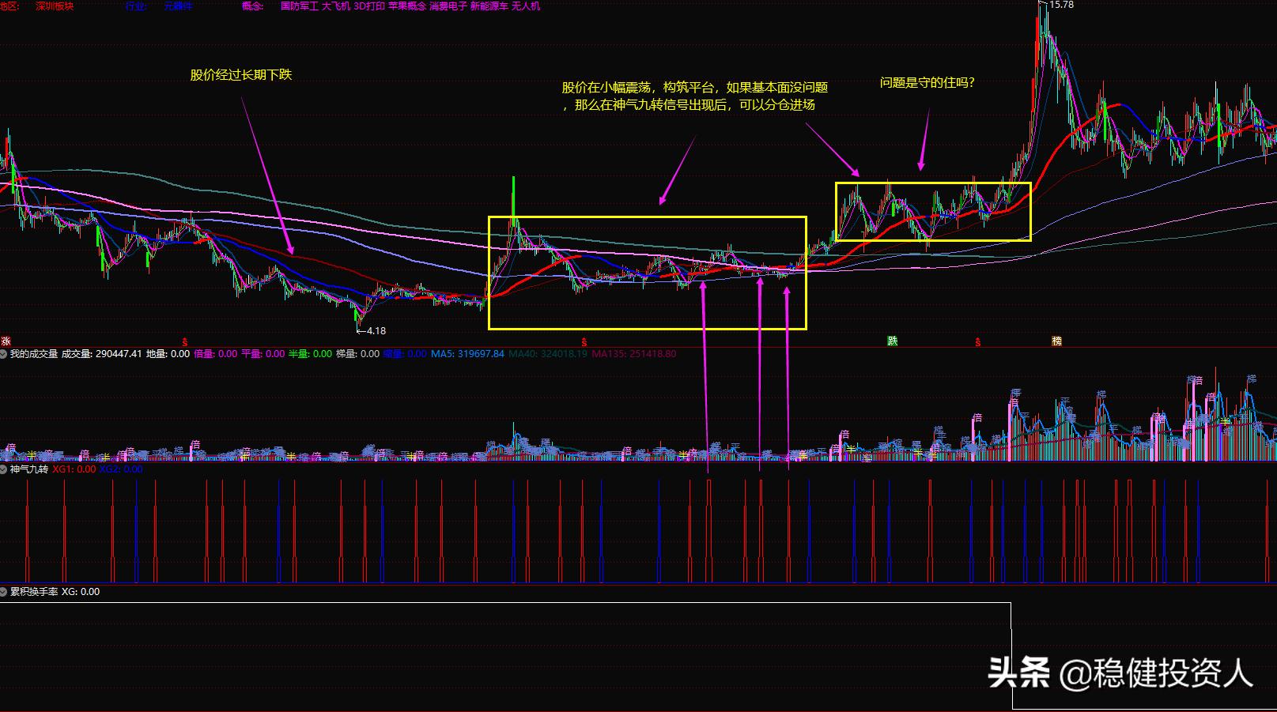Select the XG1: 0.00 signal value
The image size is (1277, 712).
click(x=74, y=469)
